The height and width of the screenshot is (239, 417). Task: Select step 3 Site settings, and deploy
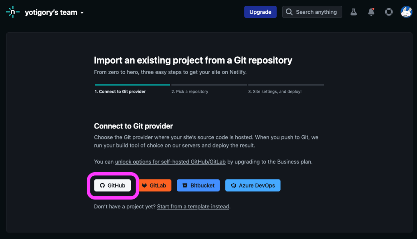(275, 91)
